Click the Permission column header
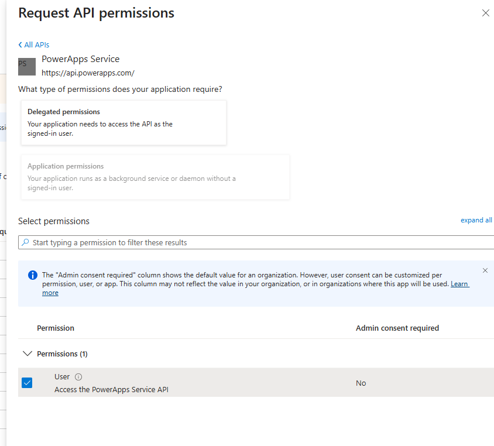This screenshot has height=446, width=494. click(x=56, y=328)
